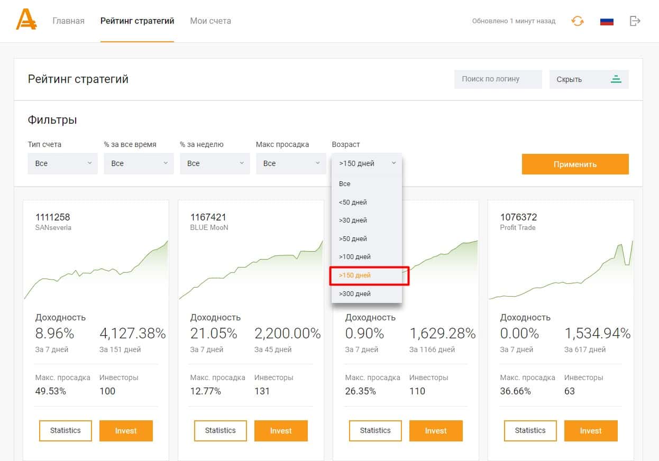Open the % за неделю dropdown
Viewport: 659px width, 461px height.
[x=215, y=163]
